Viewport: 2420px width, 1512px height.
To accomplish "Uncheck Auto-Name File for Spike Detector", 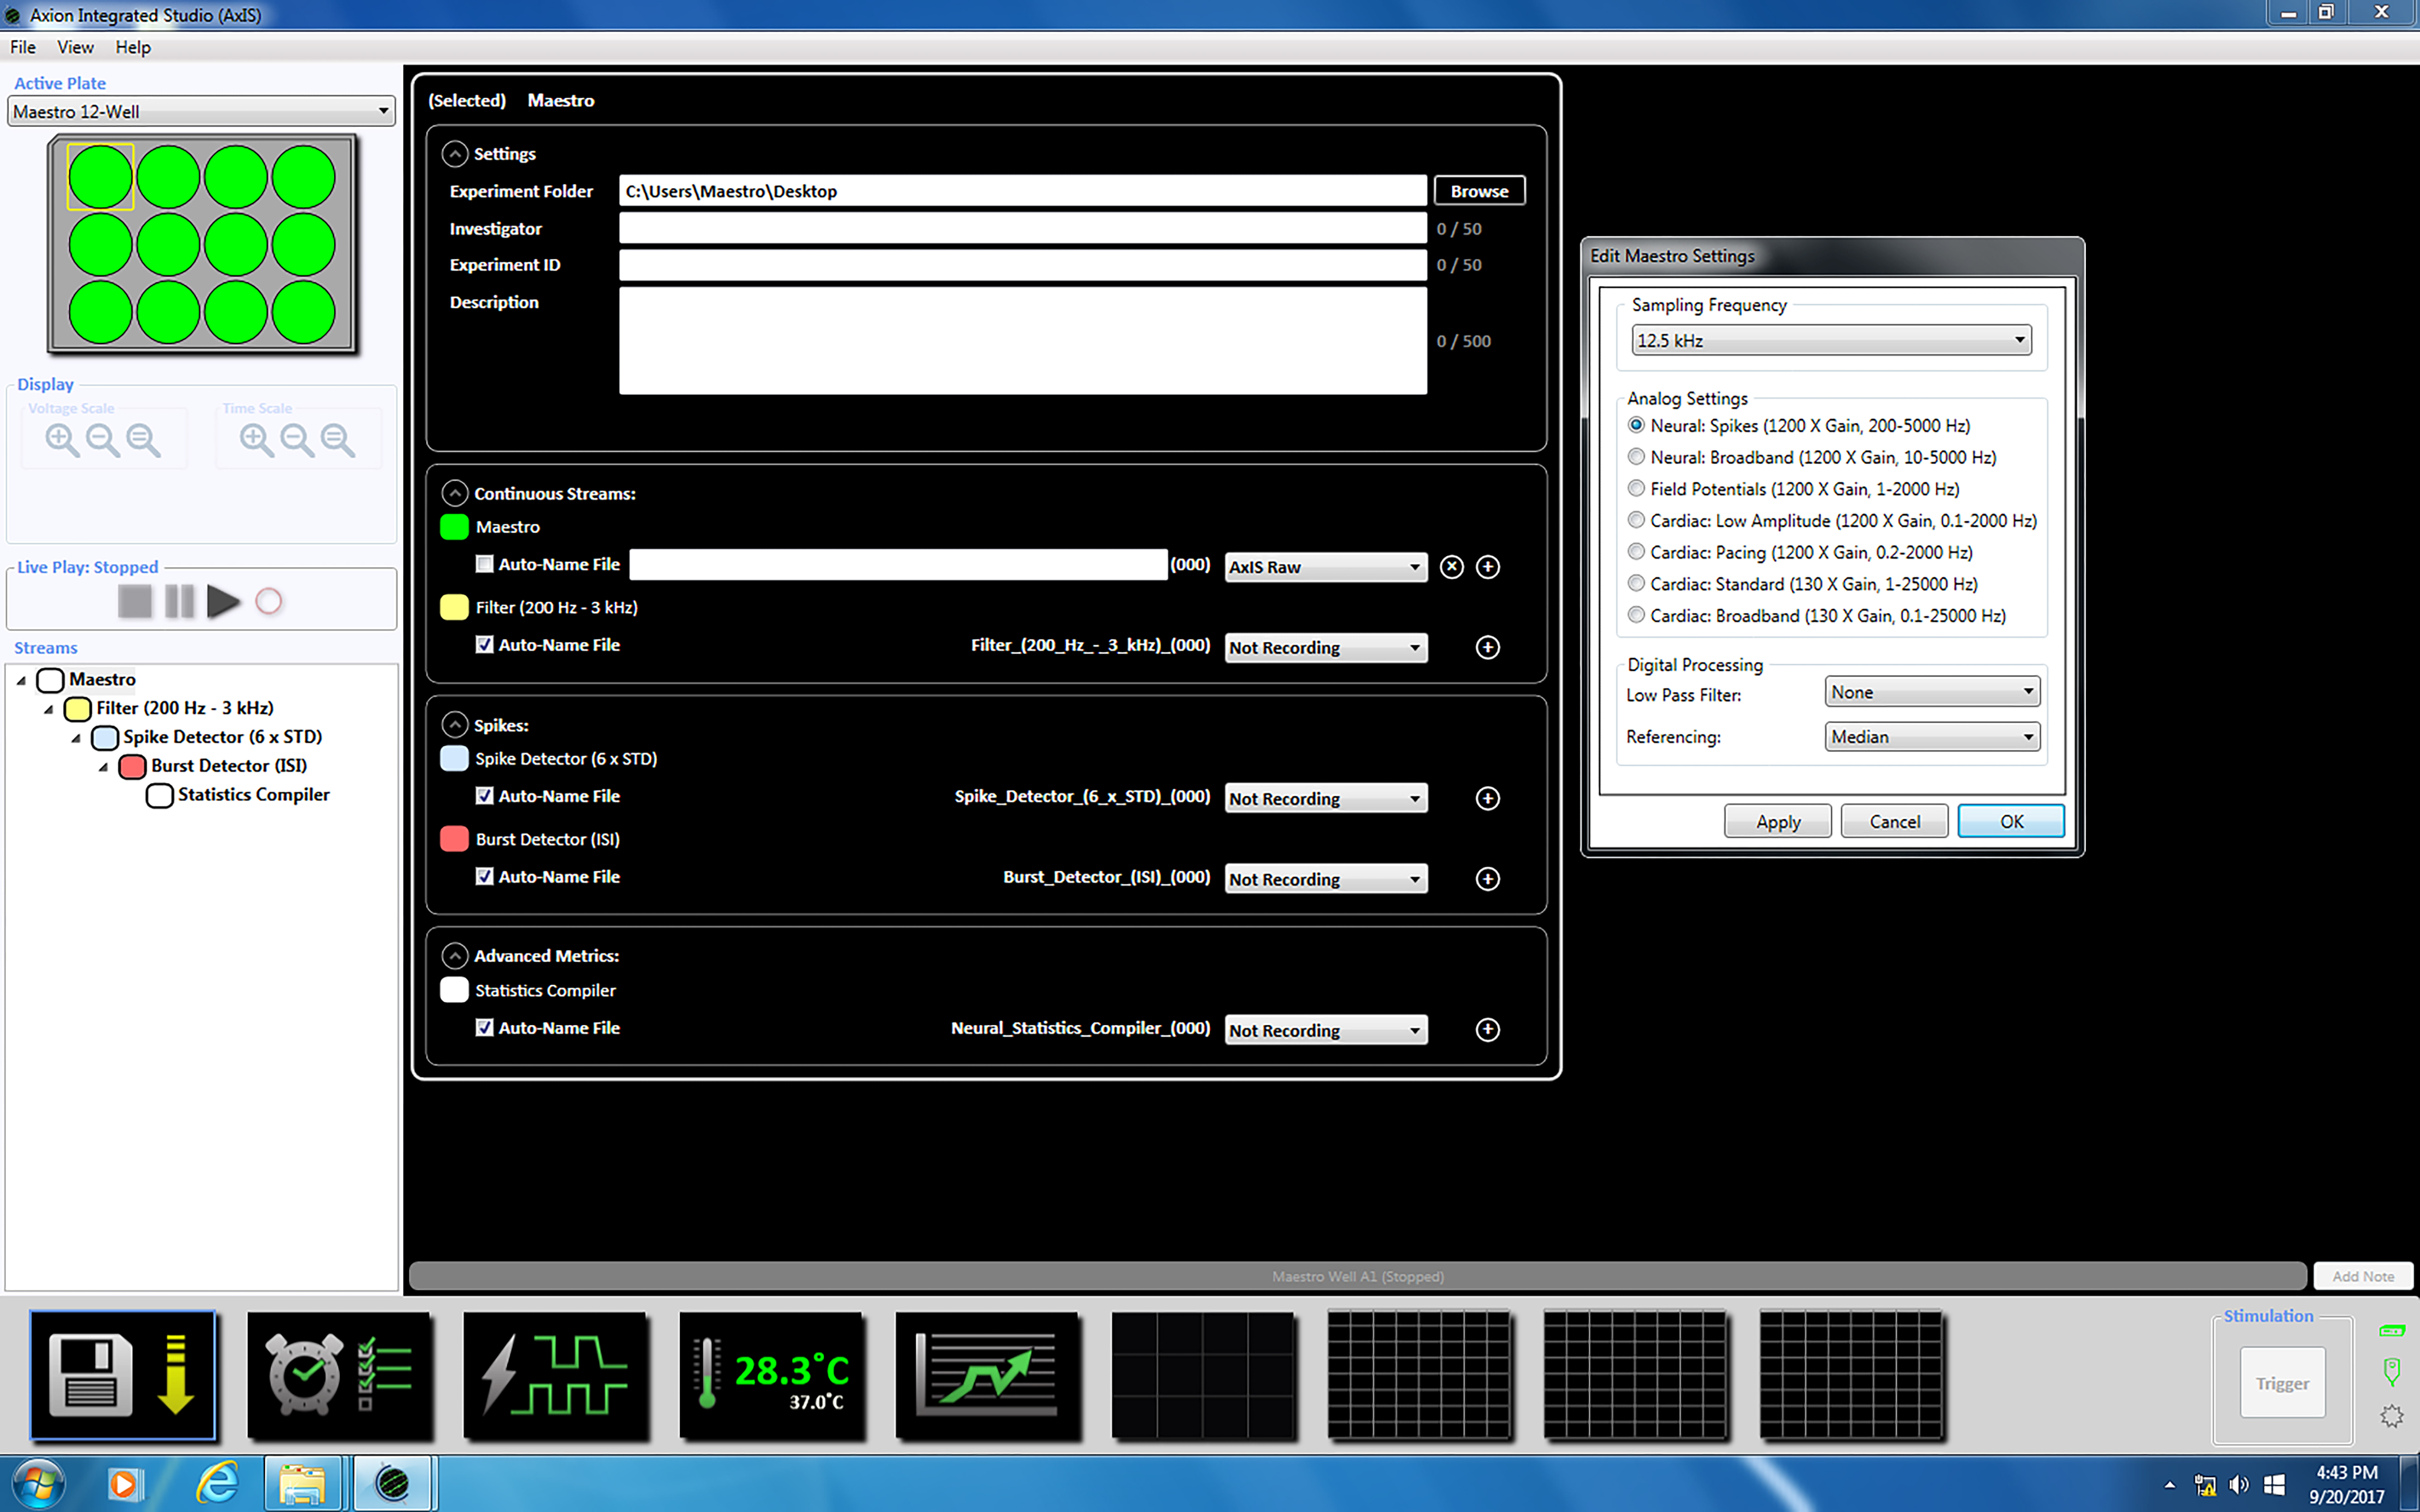I will click(484, 796).
